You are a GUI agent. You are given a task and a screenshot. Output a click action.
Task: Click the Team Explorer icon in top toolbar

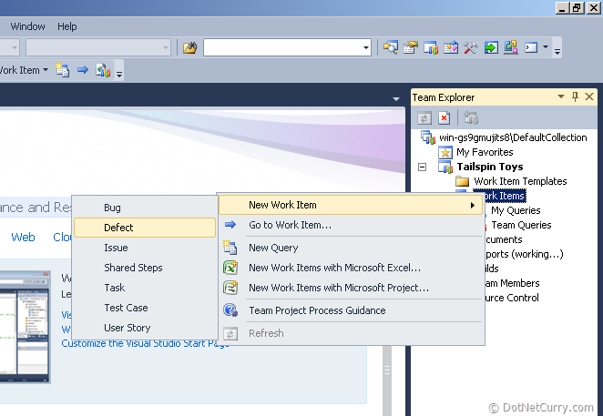431,47
